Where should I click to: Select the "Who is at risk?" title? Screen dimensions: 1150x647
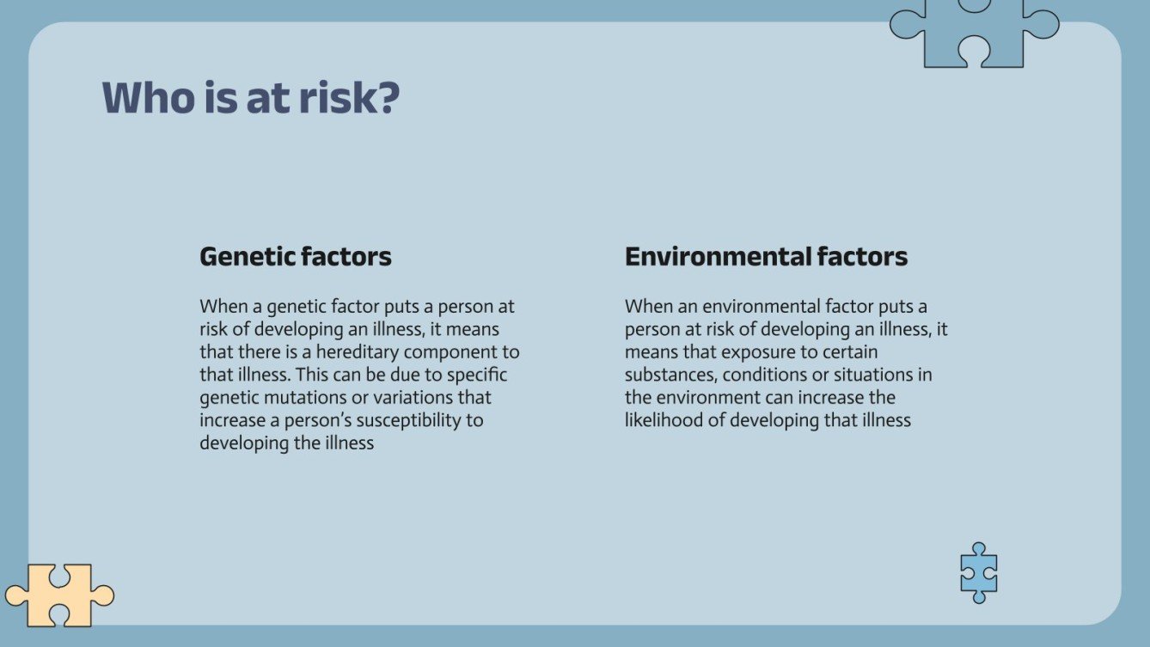tap(251, 98)
